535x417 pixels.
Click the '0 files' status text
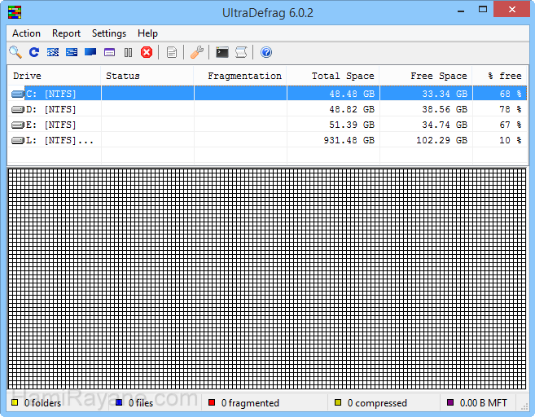pos(141,403)
